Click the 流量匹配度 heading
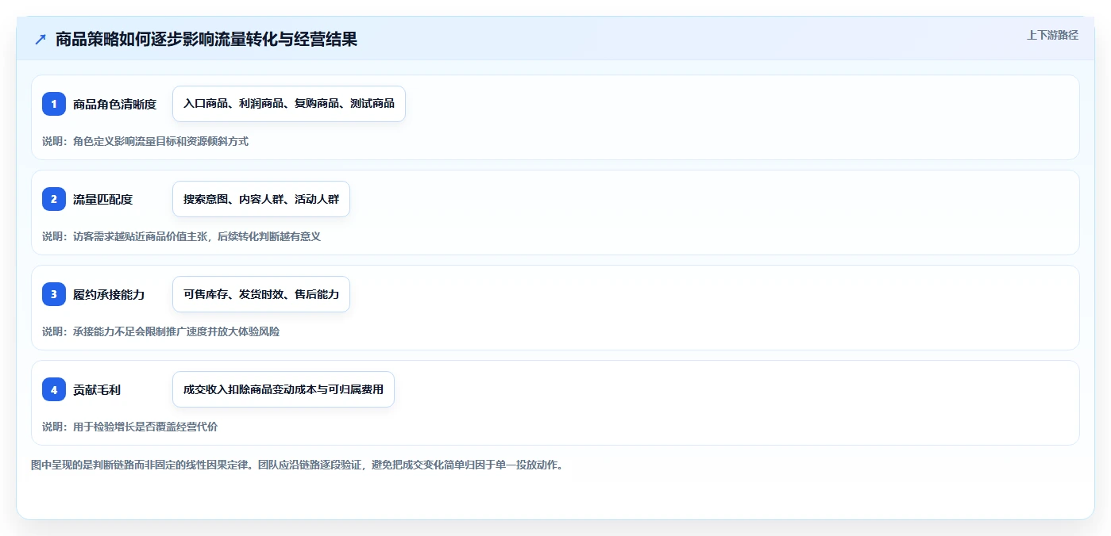The image size is (1111, 536). pos(102,199)
